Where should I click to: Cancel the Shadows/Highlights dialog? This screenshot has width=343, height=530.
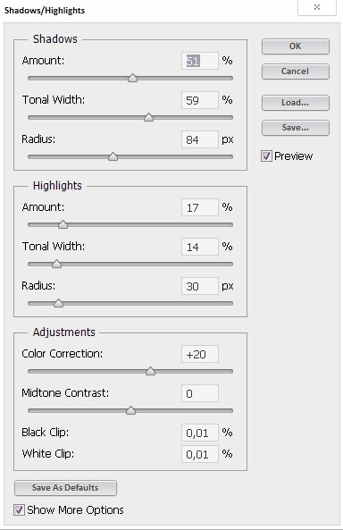[x=295, y=72]
